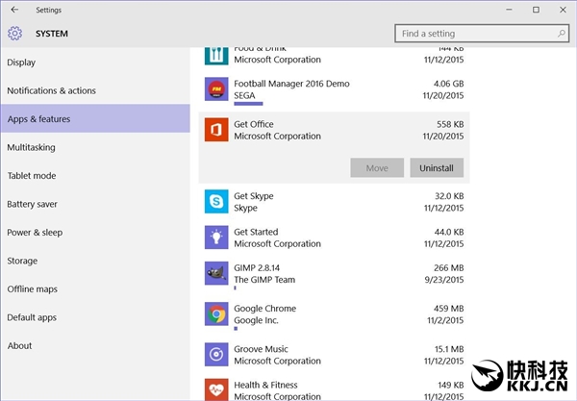Select the Get Started app name
Viewport: 577px width, 401px height.
tap(256, 232)
